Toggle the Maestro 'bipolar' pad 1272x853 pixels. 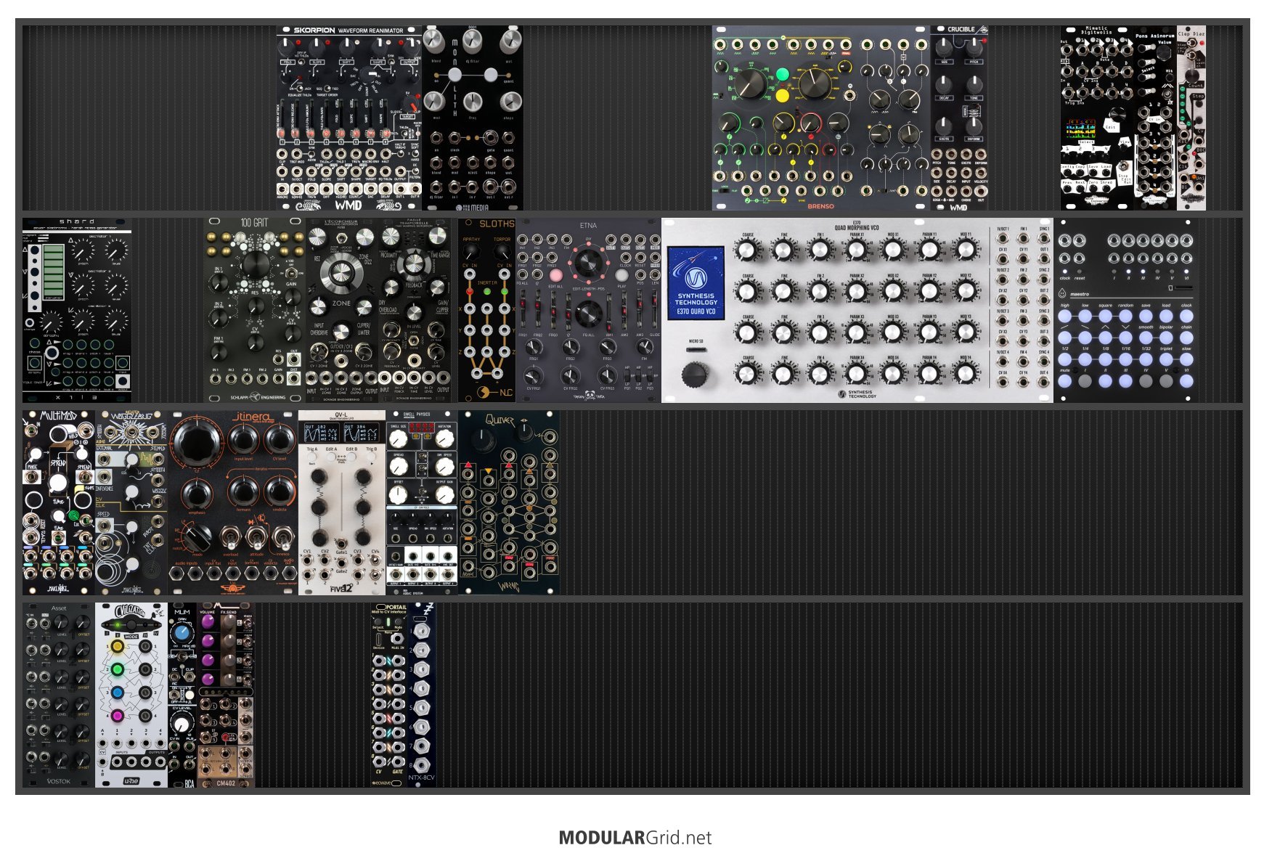(1167, 338)
